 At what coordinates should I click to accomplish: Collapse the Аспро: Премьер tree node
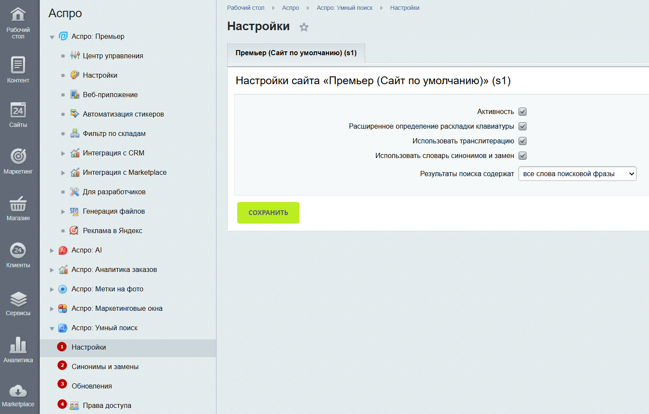pyautogui.click(x=52, y=37)
